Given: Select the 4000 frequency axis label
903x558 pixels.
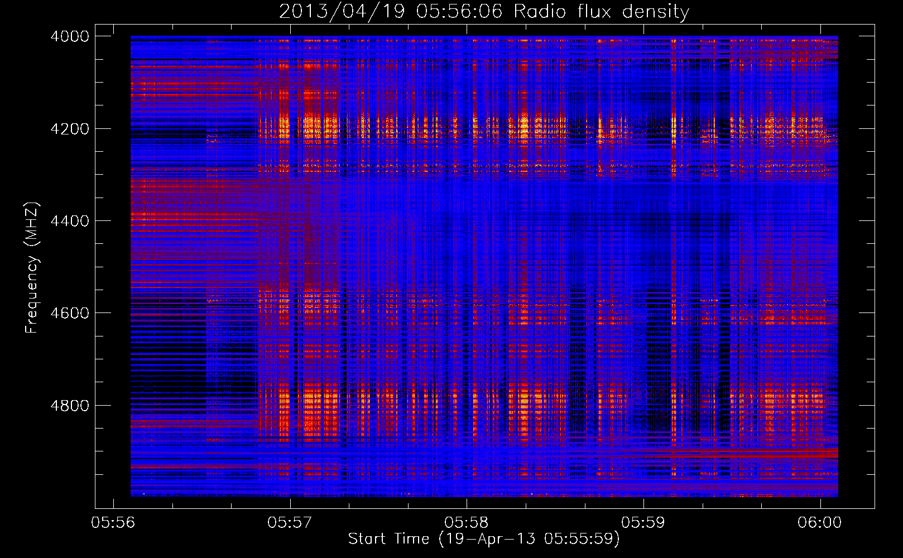Looking at the screenshot, I should pos(69,36).
